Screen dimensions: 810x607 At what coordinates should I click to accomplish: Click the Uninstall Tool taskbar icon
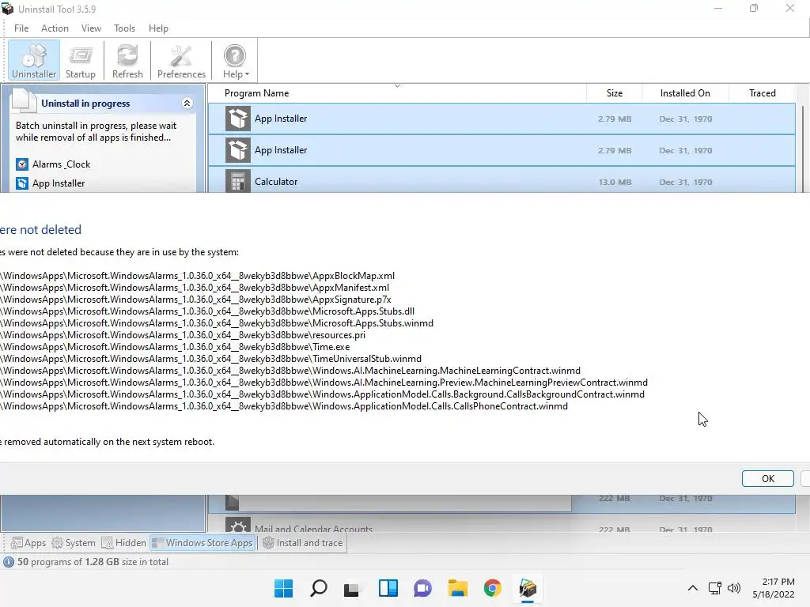[x=528, y=588]
